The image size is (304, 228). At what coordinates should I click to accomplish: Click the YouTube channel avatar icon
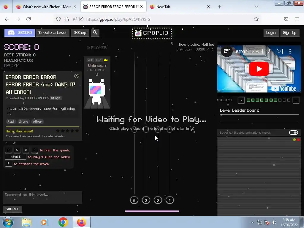pos(227,51)
